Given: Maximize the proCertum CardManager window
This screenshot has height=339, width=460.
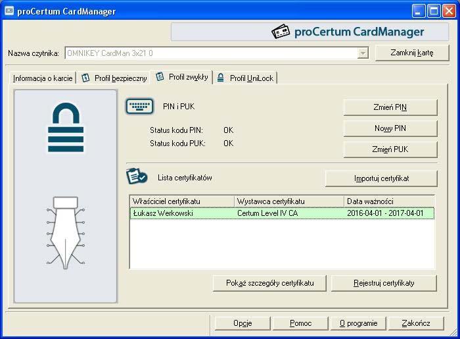Looking at the screenshot, I should click(x=434, y=11).
